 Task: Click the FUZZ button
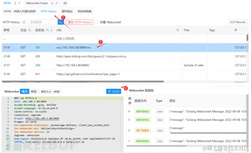(113, 91)
